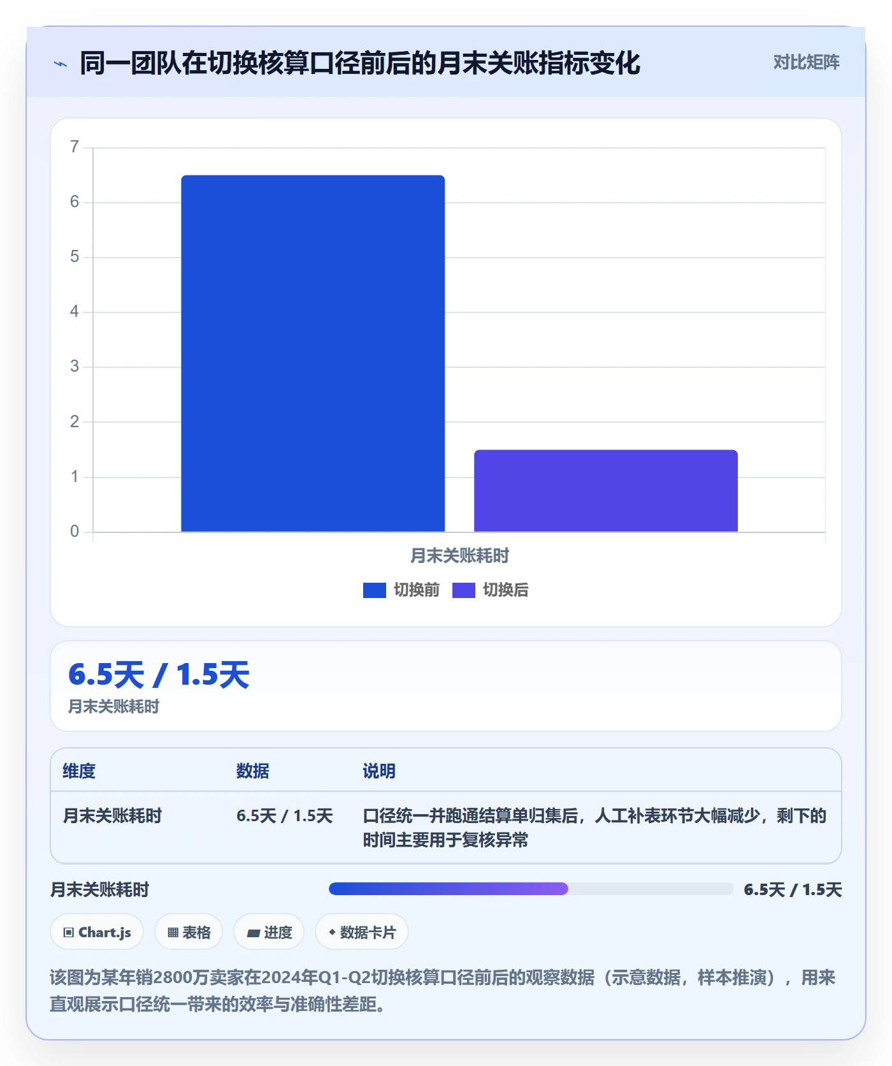Viewport: 892px width, 1066px height.
Task: Click the 维度 column header
Action: (x=79, y=771)
